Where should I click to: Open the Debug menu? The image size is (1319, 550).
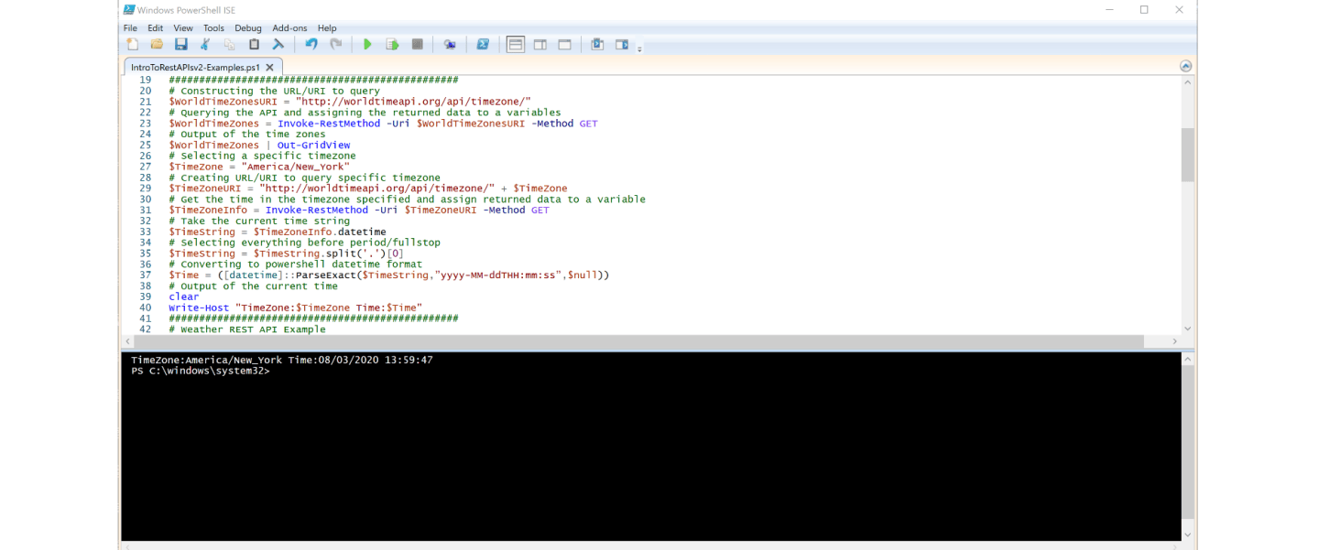pyautogui.click(x=248, y=28)
